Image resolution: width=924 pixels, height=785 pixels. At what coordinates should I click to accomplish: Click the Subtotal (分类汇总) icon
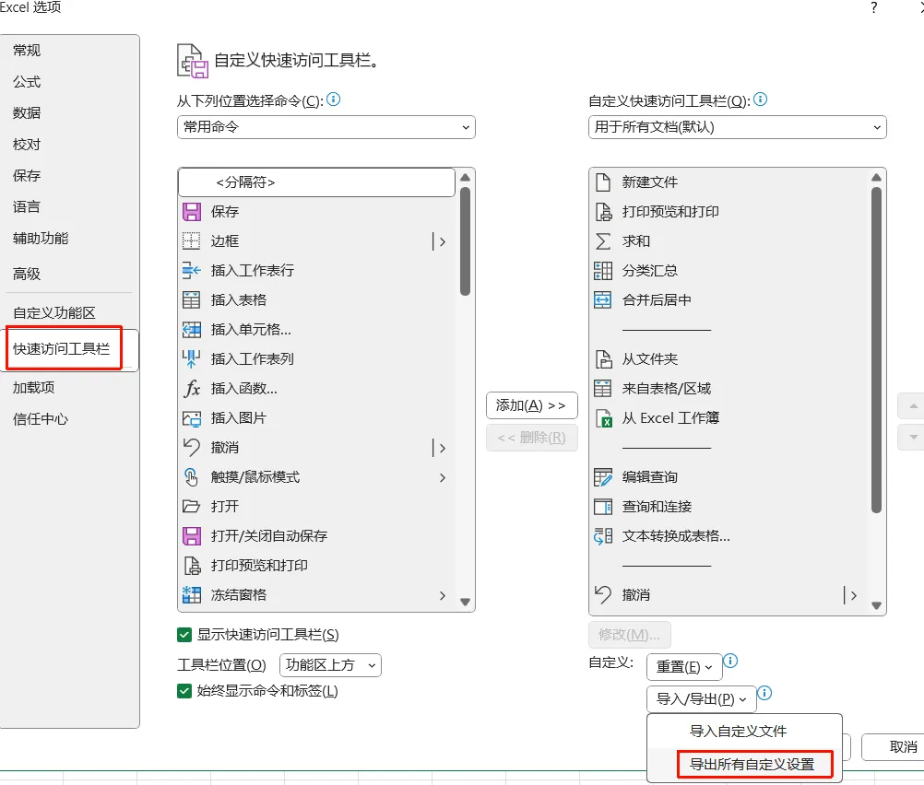[x=603, y=270]
